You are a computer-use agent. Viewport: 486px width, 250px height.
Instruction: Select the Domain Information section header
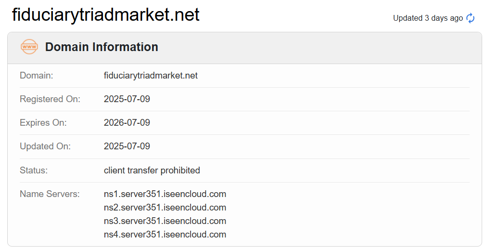pyautogui.click(x=102, y=47)
